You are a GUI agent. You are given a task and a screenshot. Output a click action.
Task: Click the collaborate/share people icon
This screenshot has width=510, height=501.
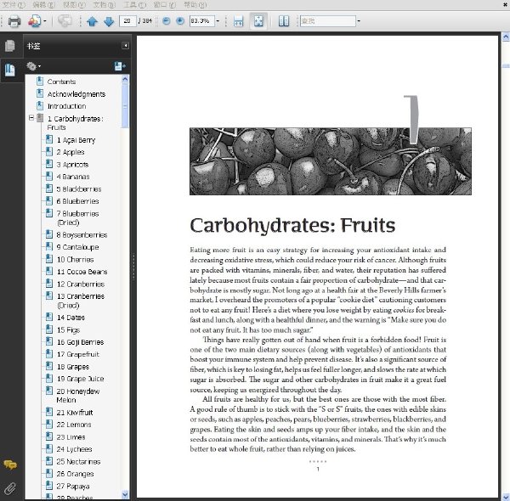pos(35,21)
